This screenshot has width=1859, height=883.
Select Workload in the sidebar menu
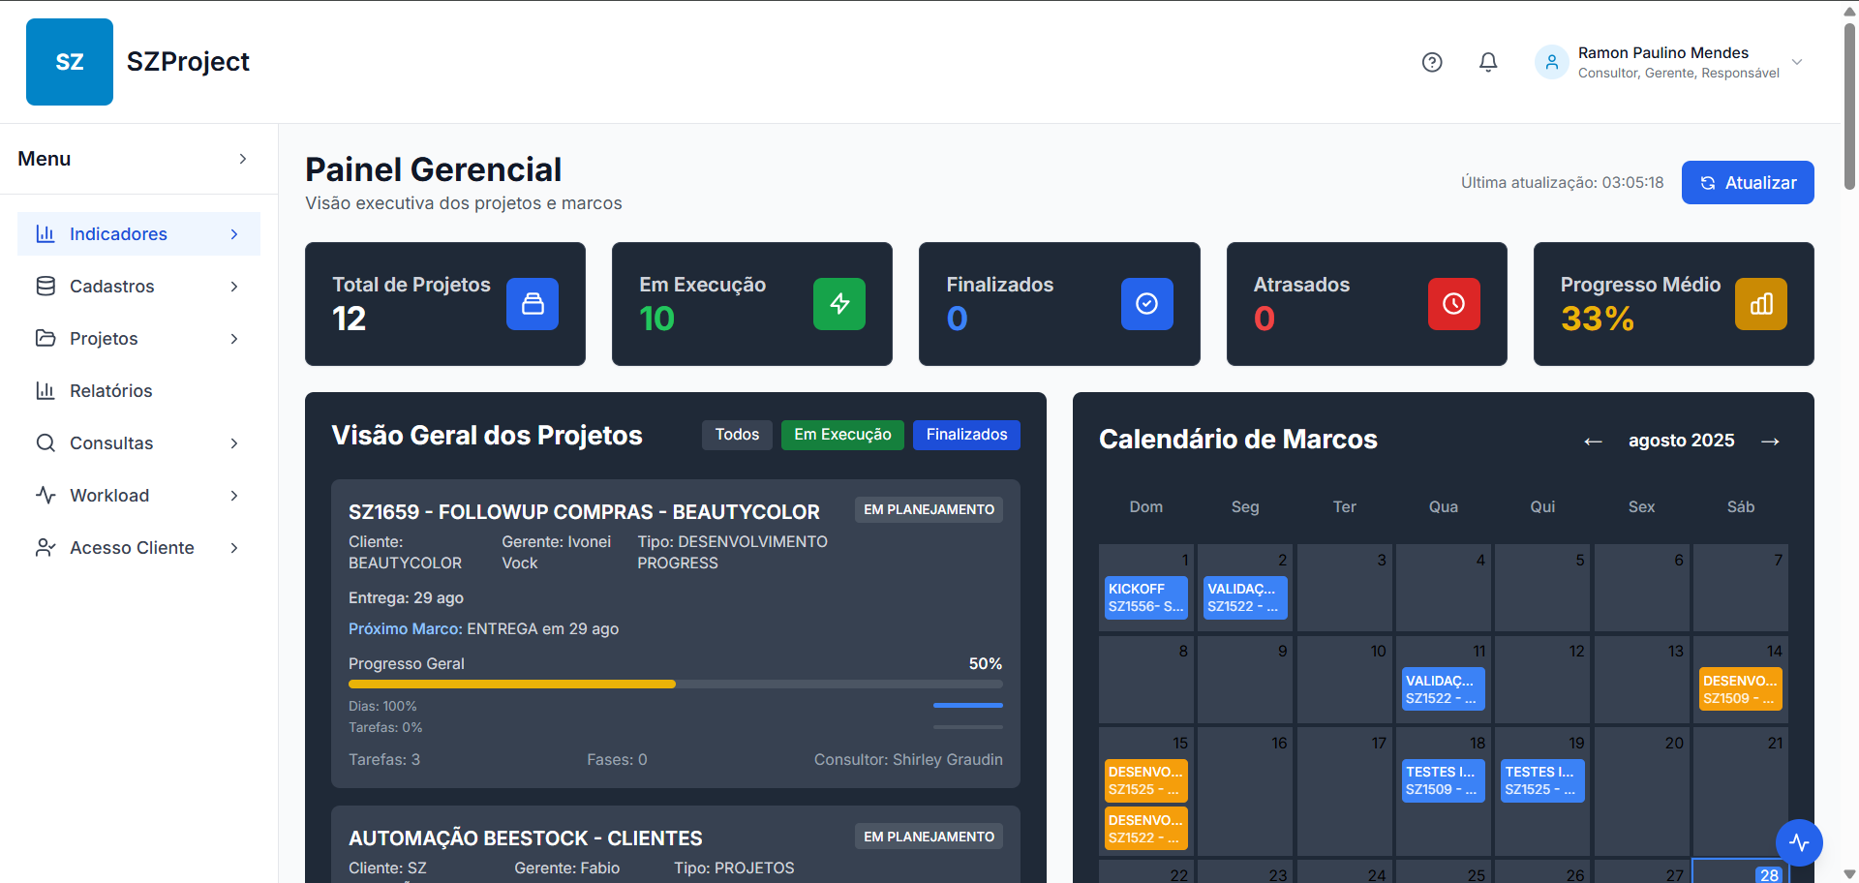(x=109, y=496)
